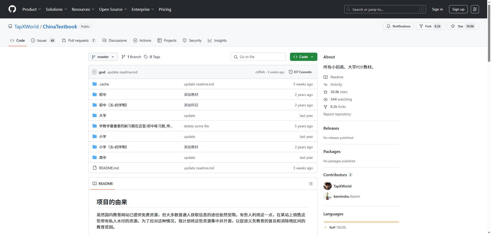The width and height of the screenshot is (491, 235).
Task: Click the global navigation settings icon button
Action: coord(475,9)
